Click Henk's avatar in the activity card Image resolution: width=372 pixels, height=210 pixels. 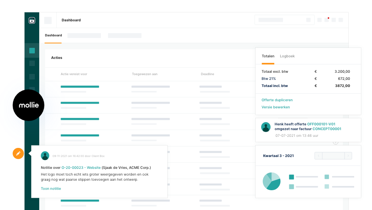click(x=266, y=127)
